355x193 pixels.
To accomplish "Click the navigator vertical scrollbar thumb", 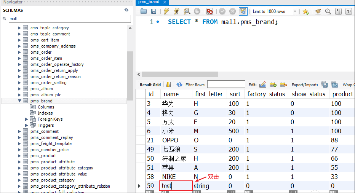I will click(x=130, y=76).
